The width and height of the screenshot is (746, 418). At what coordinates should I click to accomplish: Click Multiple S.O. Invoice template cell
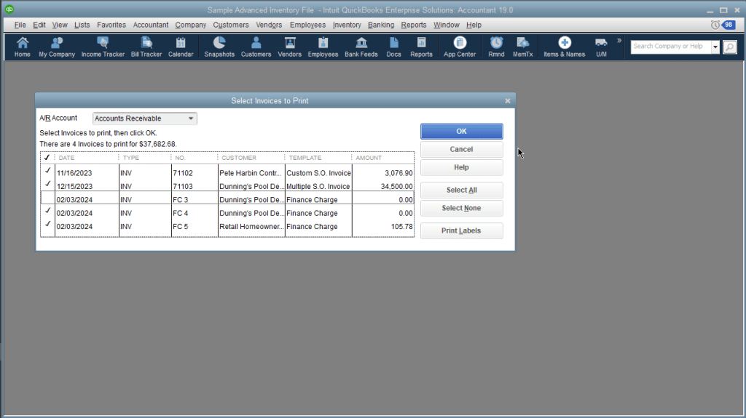[x=318, y=186]
